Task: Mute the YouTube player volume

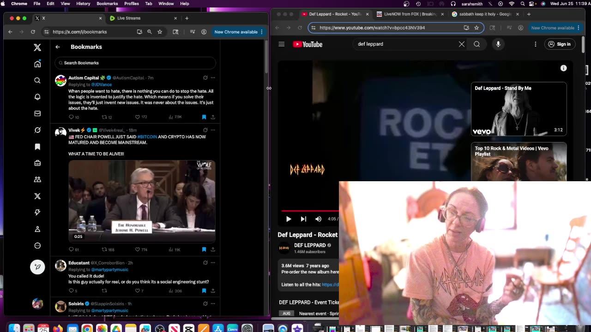Action: pos(318,219)
